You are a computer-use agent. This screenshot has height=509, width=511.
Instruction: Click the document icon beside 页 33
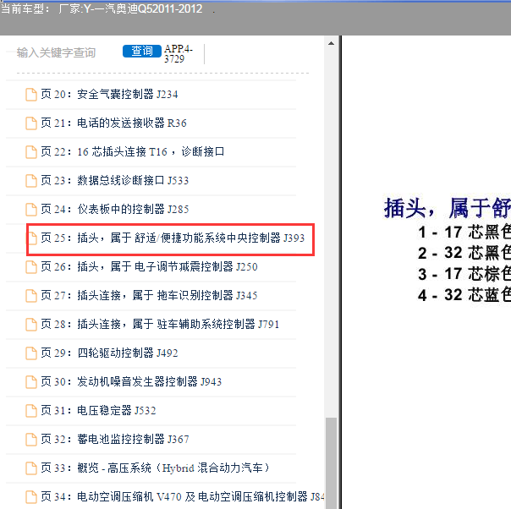[x=31, y=468]
